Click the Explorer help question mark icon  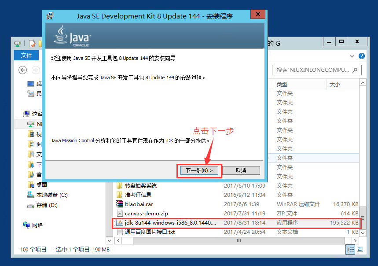[x=361, y=56]
